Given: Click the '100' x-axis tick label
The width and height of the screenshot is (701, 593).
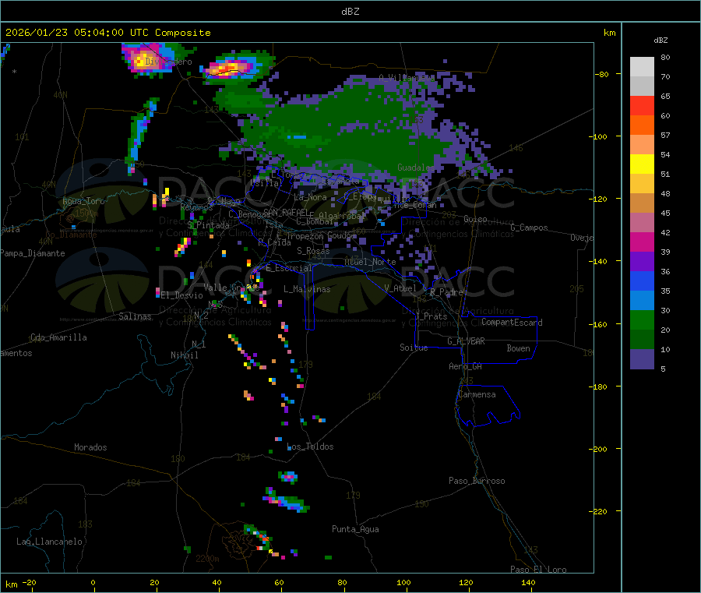Looking at the screenshot, I should (x=403, y=582).
